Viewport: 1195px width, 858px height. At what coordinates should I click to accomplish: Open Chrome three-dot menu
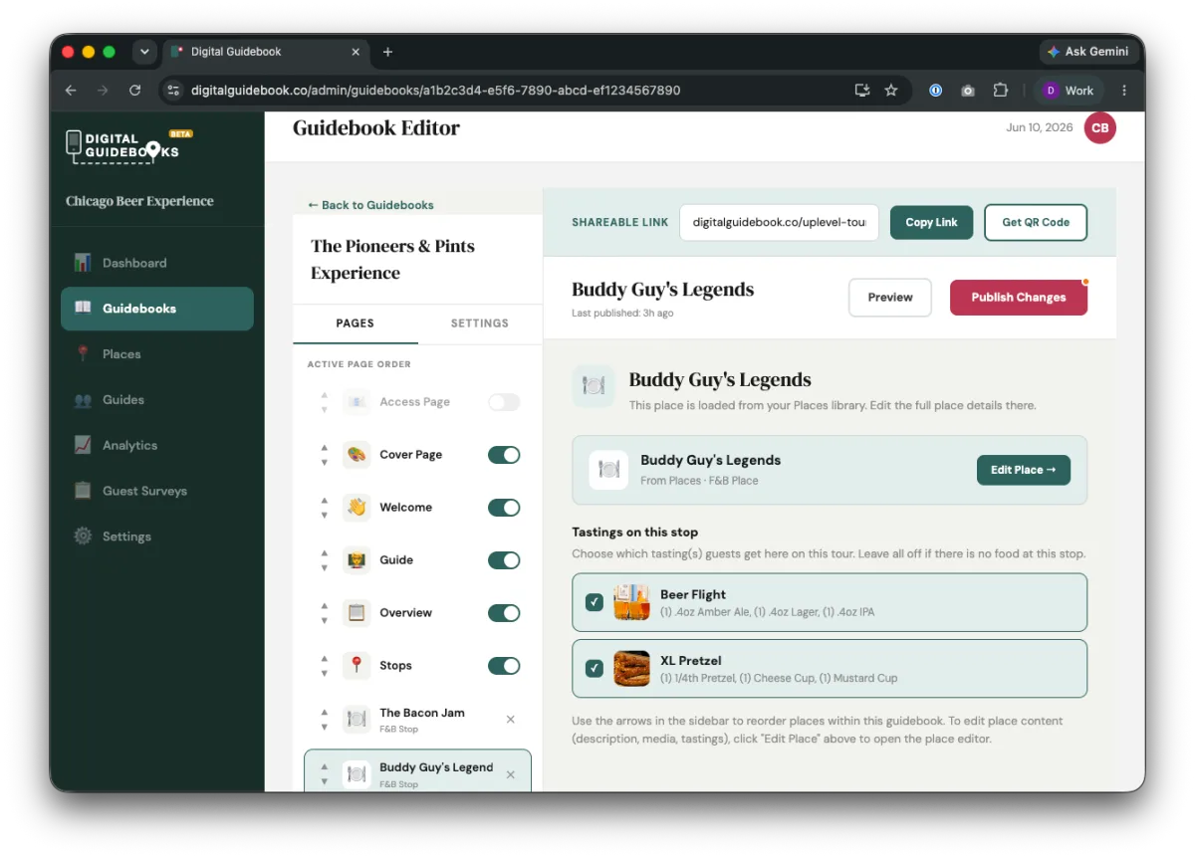[x=1124, y=91]
